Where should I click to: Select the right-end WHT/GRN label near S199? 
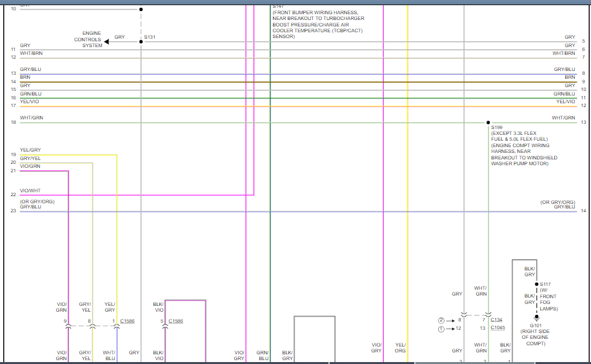click(563, 117)
